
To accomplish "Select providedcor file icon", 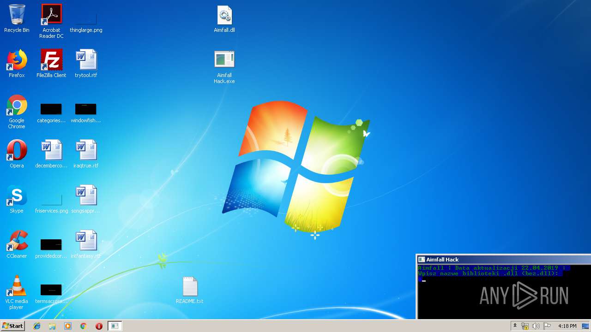I will (51, 248).
